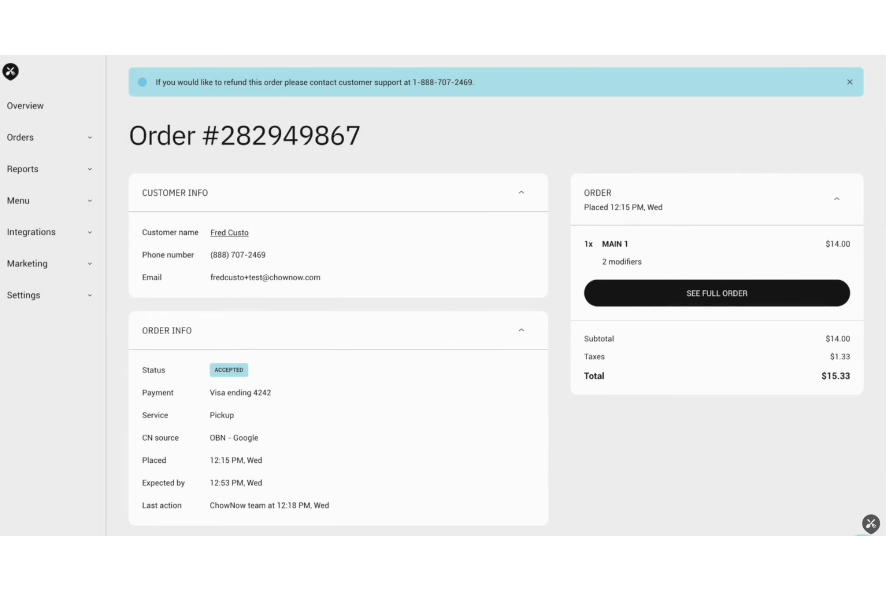Click the SEE FULL ORDER button

tap(717, 293)
